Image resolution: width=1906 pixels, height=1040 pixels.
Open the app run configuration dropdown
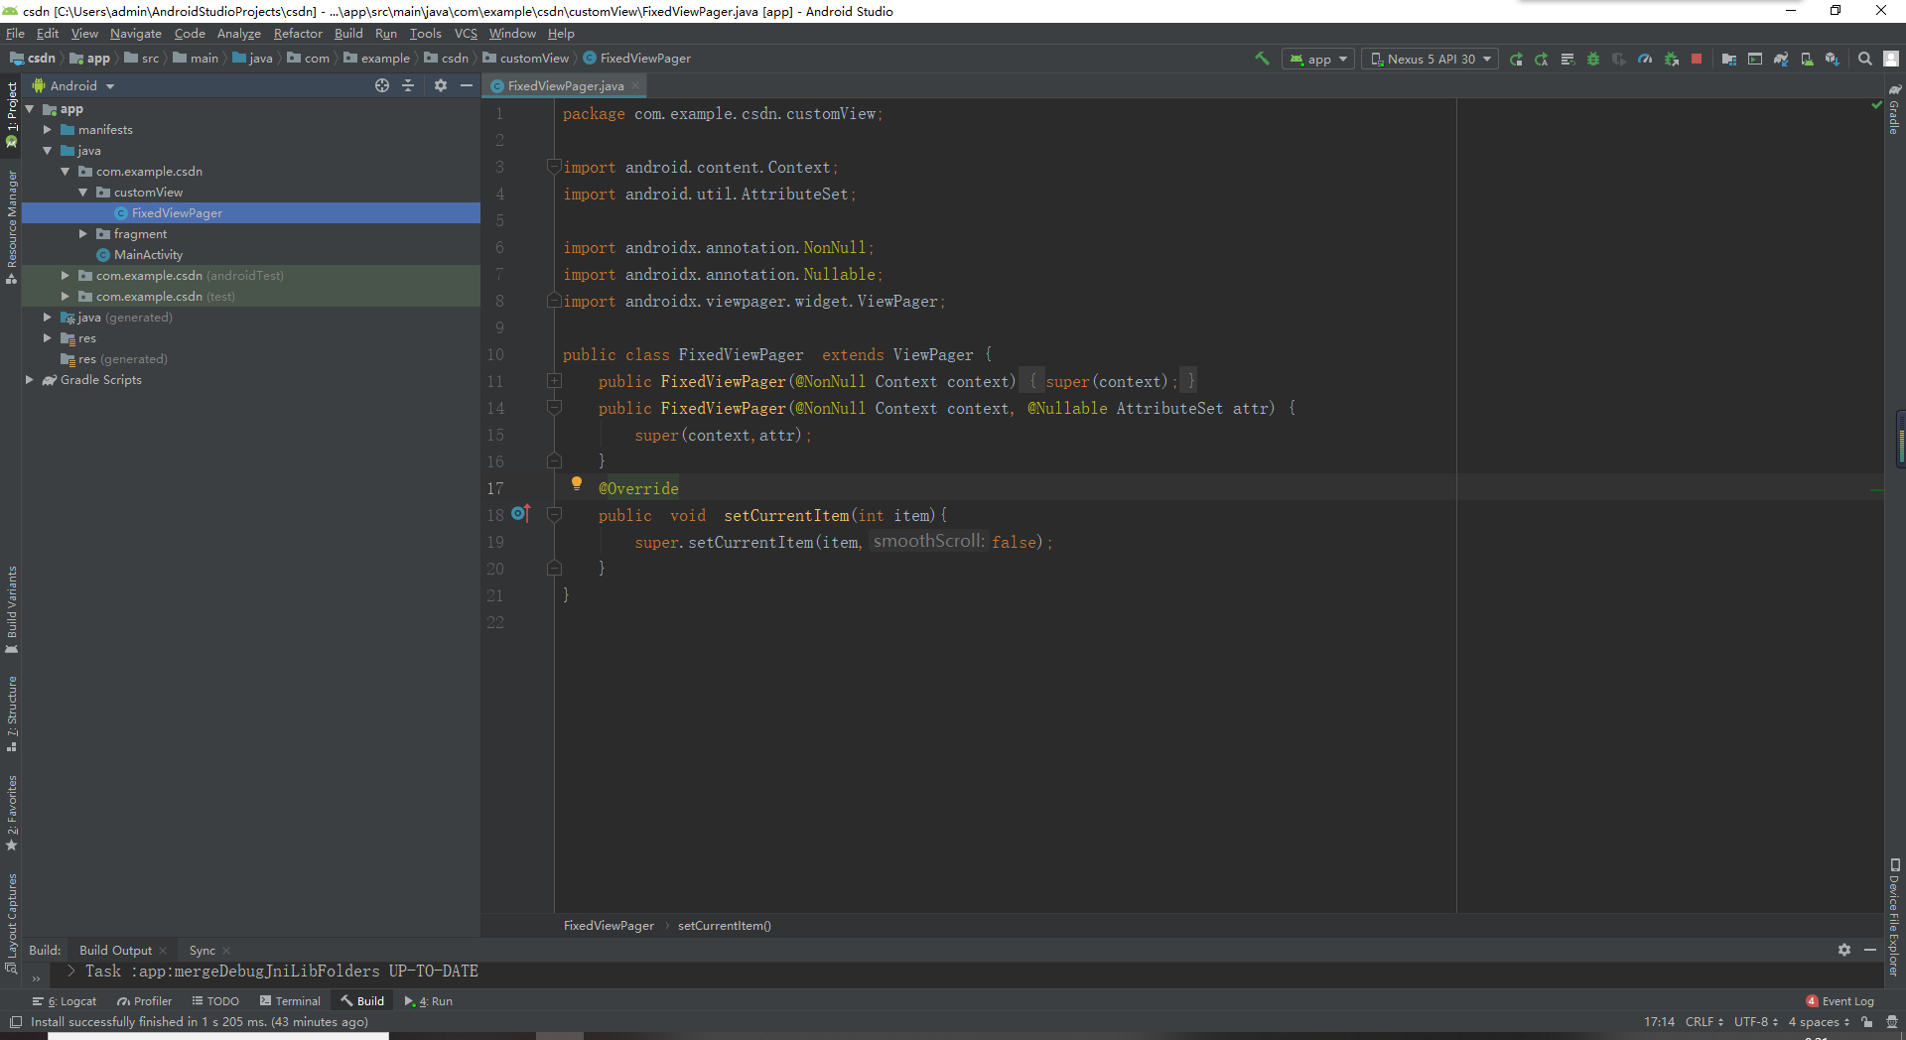pyautogui.click(x=1317, y=59)
